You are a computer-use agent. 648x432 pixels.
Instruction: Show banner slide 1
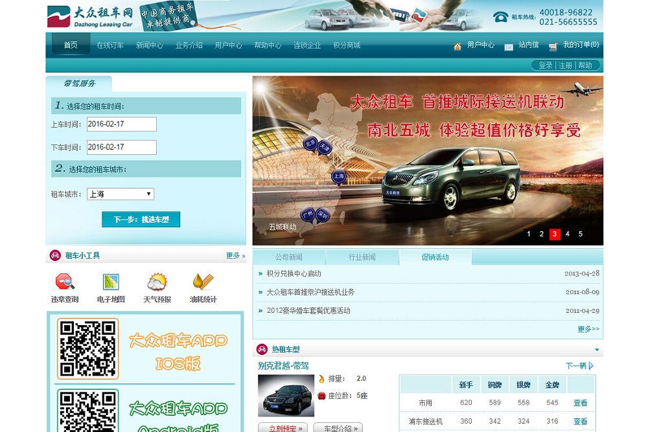(529, 234)
